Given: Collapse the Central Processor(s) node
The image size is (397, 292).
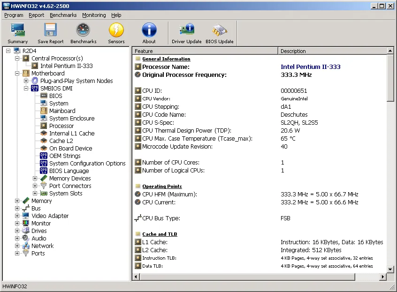Looking at the screenshot, I should [17, 59].
